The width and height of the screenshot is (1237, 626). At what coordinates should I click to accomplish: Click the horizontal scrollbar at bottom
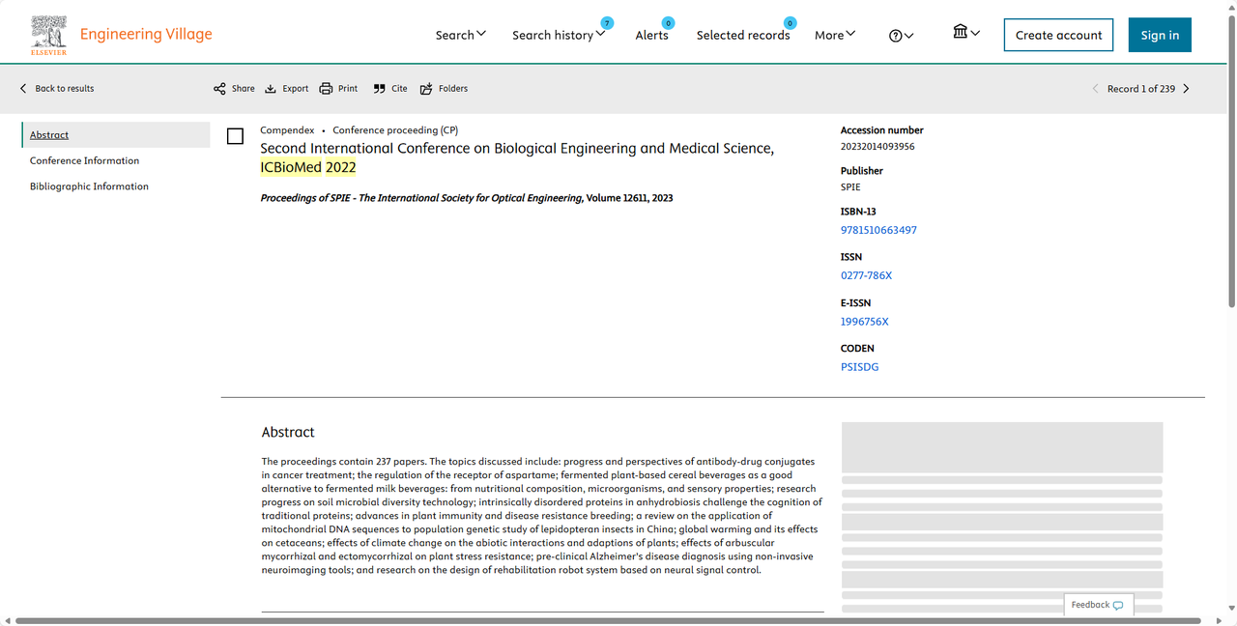[x=607, y=620]
